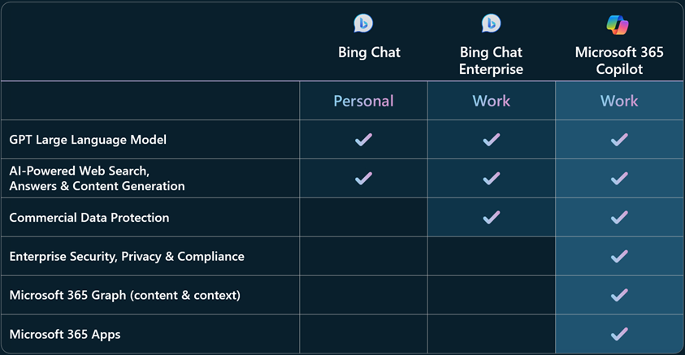Click the GPT Large Language Model row label
The image size is (685, 355).
tap(88, 140)
